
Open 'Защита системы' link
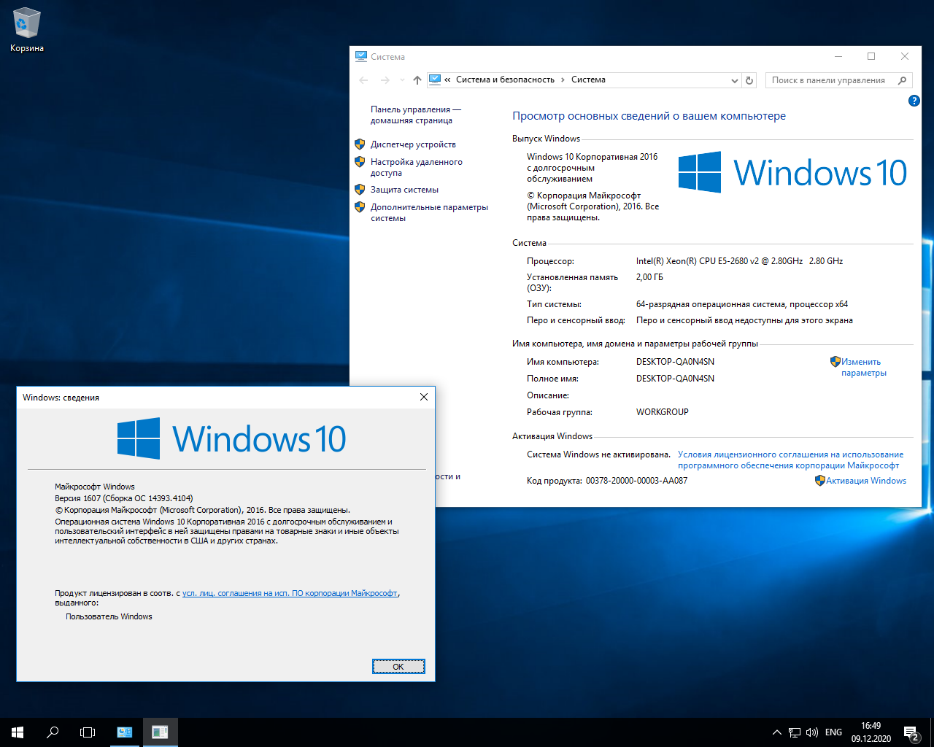click(x=404, y=190)
